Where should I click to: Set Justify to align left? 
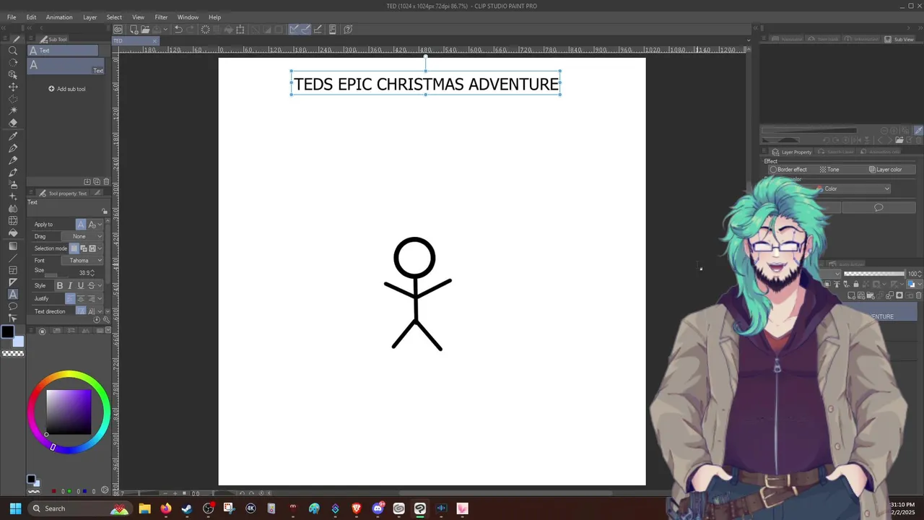click(x=70, y=298)
